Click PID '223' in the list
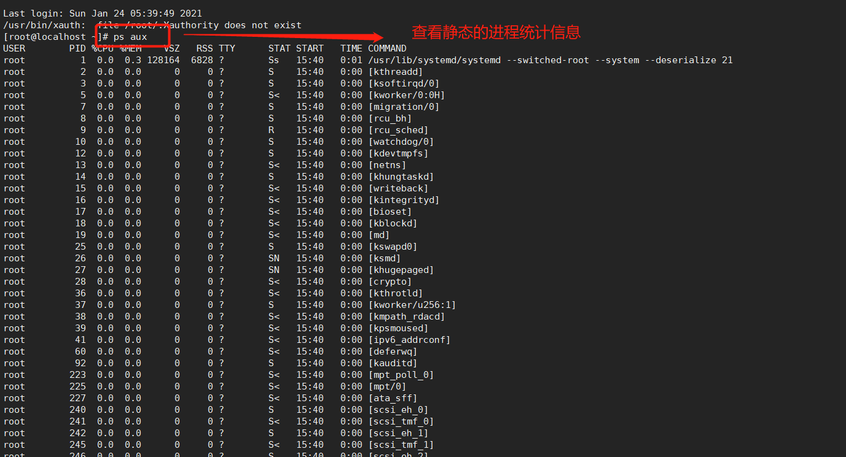 point(78,375)
